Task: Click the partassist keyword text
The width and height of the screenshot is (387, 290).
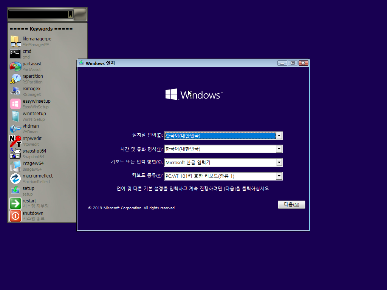Action: 32,63
